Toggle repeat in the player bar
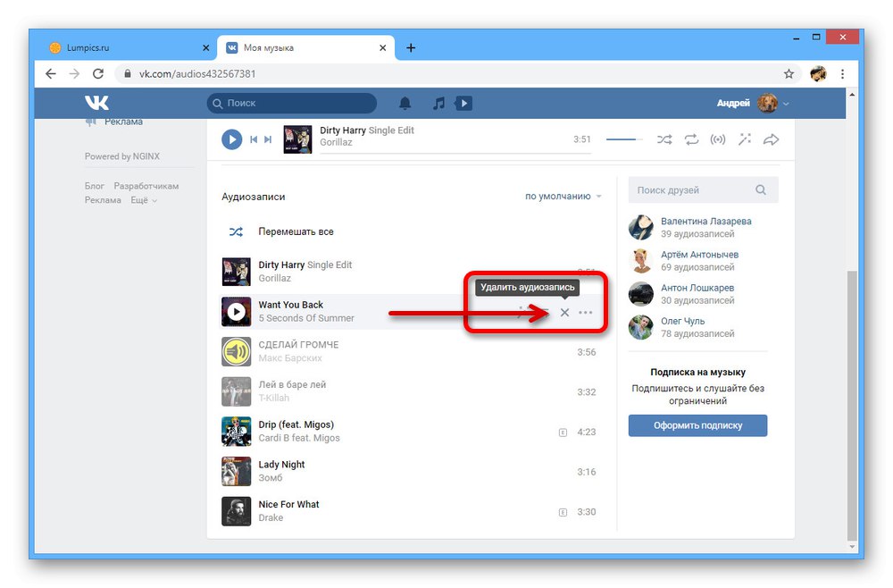Screen dimensions: 893x588 691,139
